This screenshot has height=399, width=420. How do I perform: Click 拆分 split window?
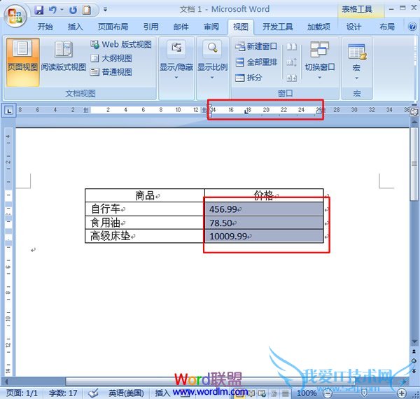[248, 78]
